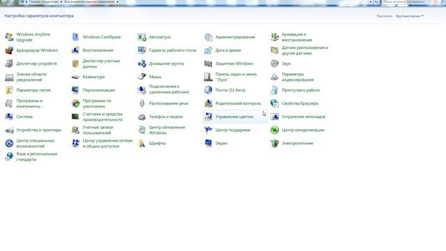Click Все элементы панели управления breadcrumb
This screenshot has width=446, height=251.
pos(89,1)
